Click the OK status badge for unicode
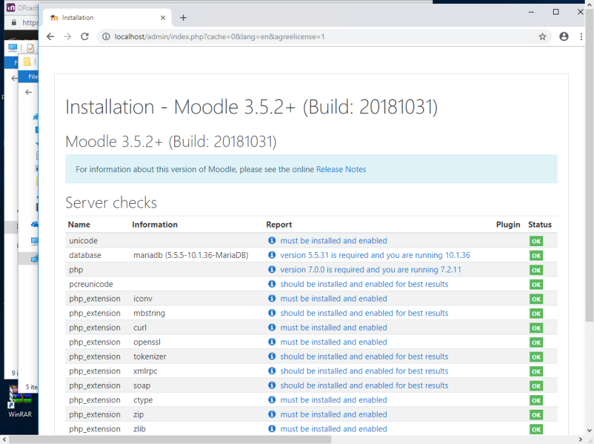Screen dimensions: 594x444 [x=536, y=241]
